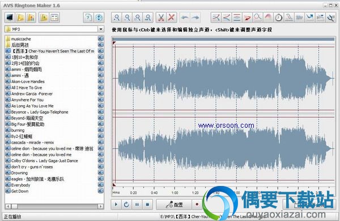340x221 pixels.
Task: Switch the file list view mode
Action: point(54,18)
